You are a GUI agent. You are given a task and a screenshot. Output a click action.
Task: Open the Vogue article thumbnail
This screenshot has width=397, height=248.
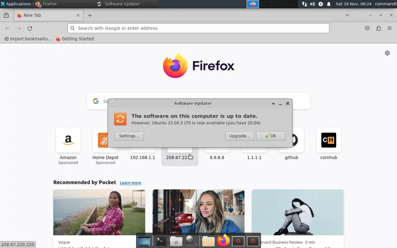coord(99,212)
